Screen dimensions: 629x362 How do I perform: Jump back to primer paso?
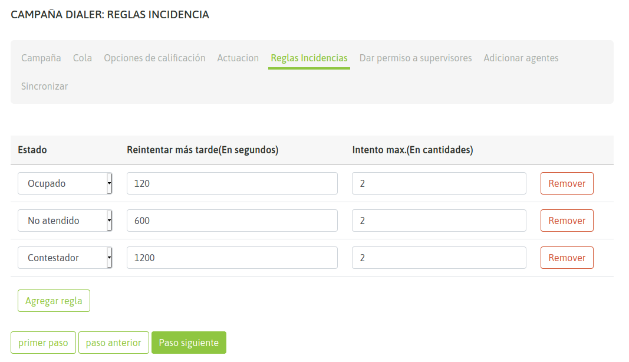tap(43, 343)
